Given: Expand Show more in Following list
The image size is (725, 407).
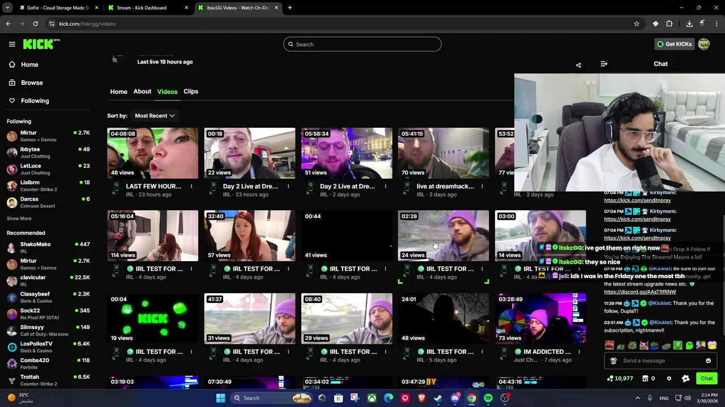Looking at the screenshot, I should coord(19,219).
